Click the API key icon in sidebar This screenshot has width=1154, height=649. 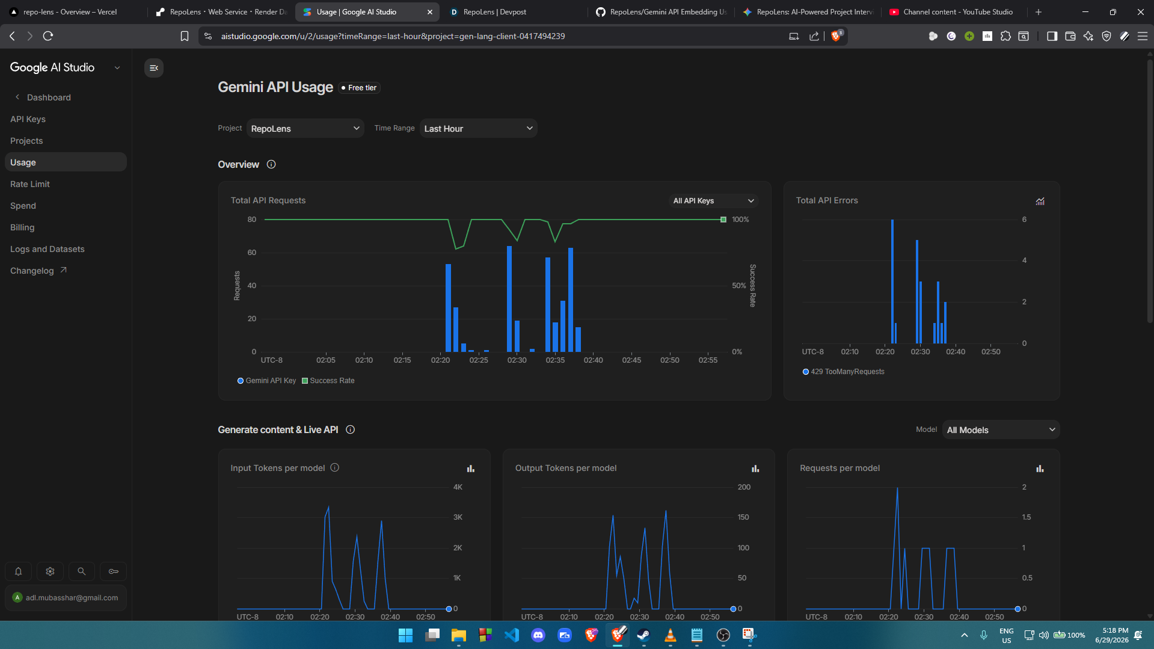114,571
